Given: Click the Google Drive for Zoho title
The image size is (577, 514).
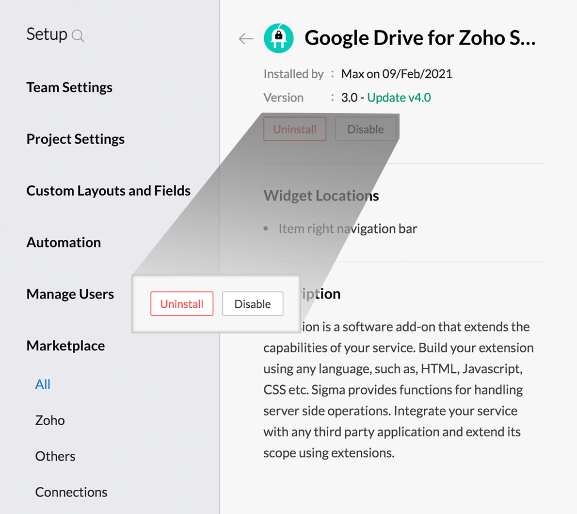Looking at the screenshot, I should pyautogui.click(x=420, y=38).
